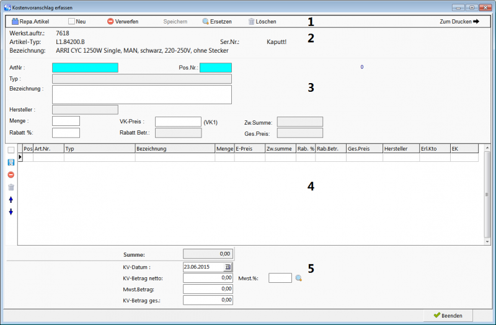Click the Ersetzen magnifier button
The image size is (496, 325).
tap(216, 21)
